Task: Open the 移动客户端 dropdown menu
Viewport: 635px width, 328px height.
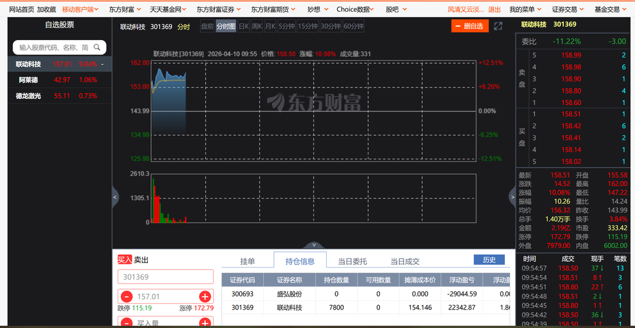Action: [80, 9]
